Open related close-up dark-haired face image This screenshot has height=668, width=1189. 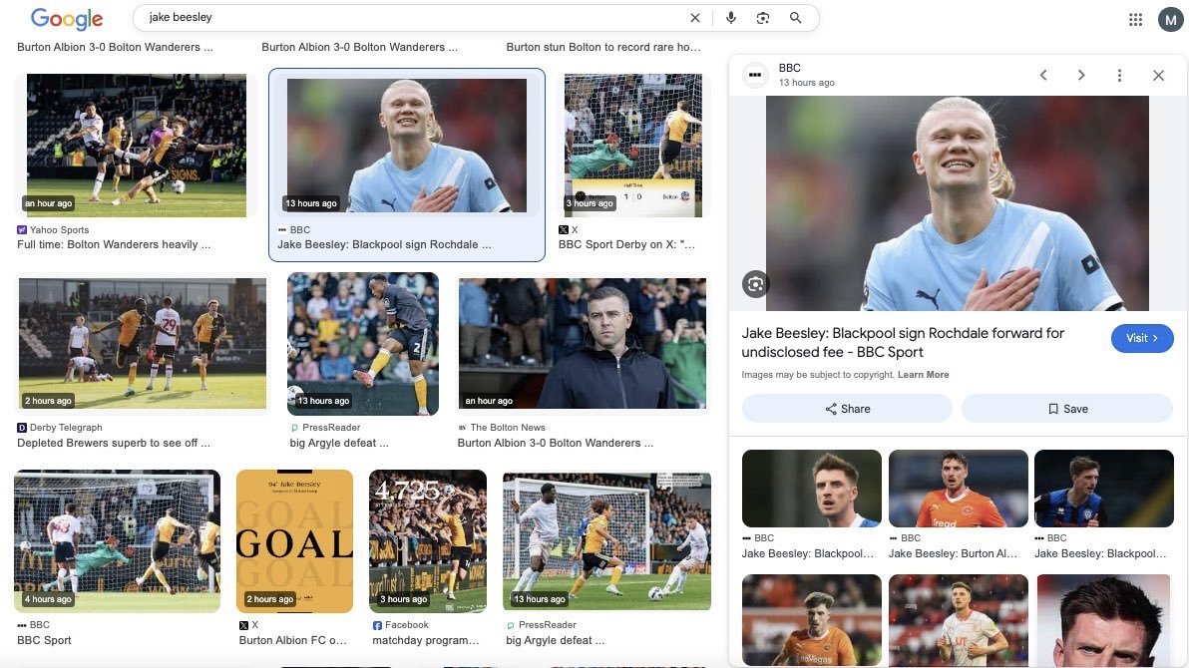coord(1104,620)
